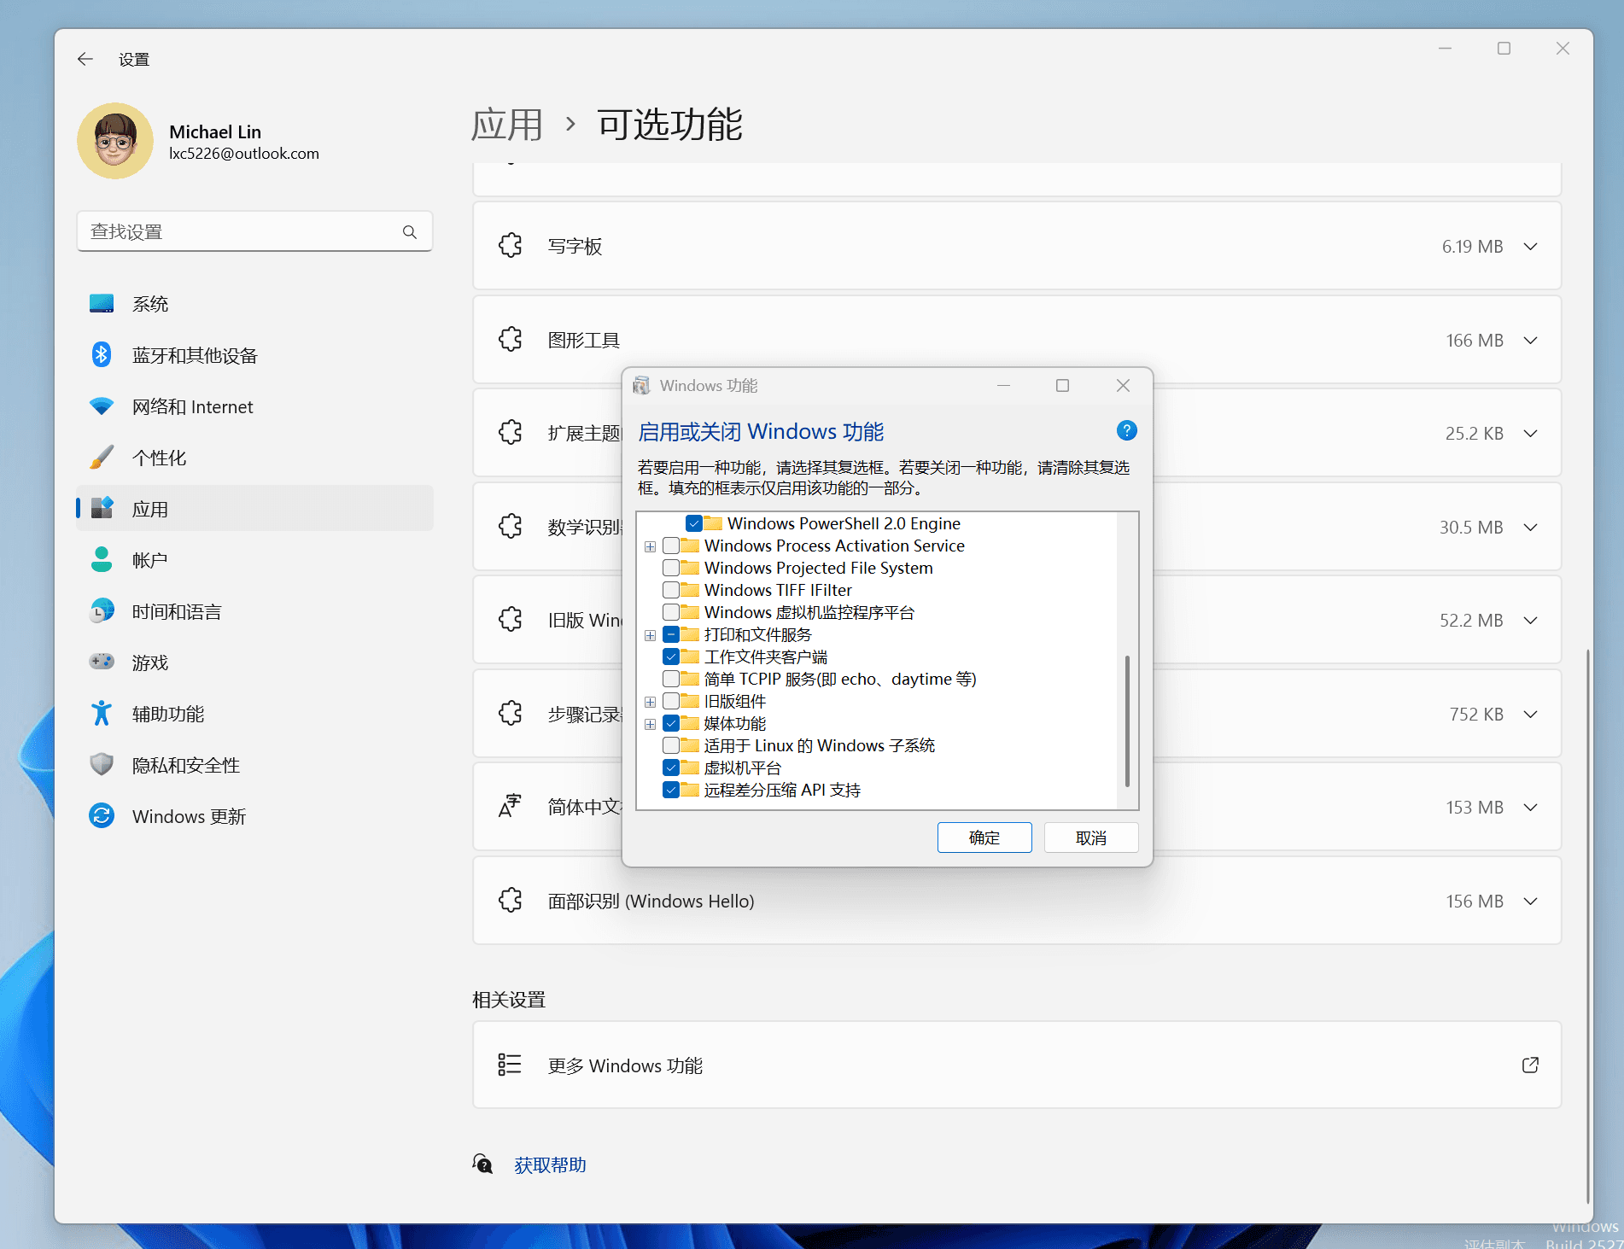Open 辅助功能 settings category
This screenshot has height=1249, width=1624.
point(254,714)
